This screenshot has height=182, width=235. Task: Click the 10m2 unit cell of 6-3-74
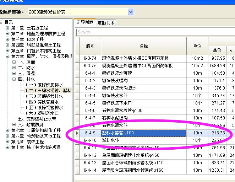pyautogui.click(x=197, y=58)
